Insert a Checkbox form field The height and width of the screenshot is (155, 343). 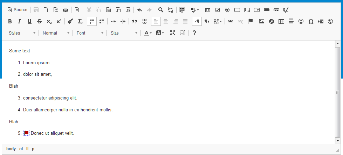click(x=218, y=10)
